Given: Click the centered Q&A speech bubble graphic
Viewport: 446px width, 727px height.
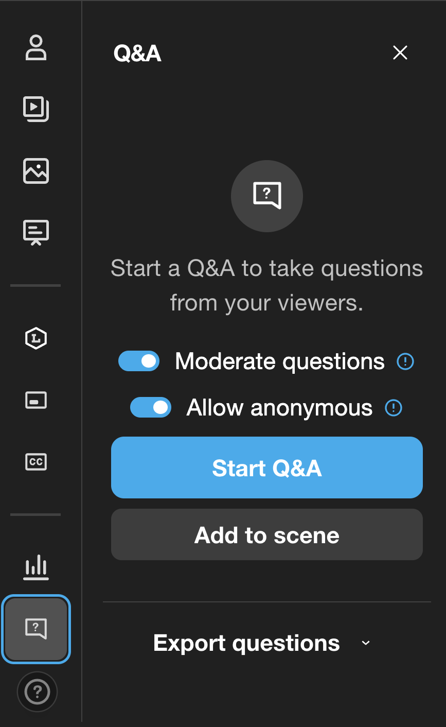Looking at the screenshot, I should click(x=266, y=196).
